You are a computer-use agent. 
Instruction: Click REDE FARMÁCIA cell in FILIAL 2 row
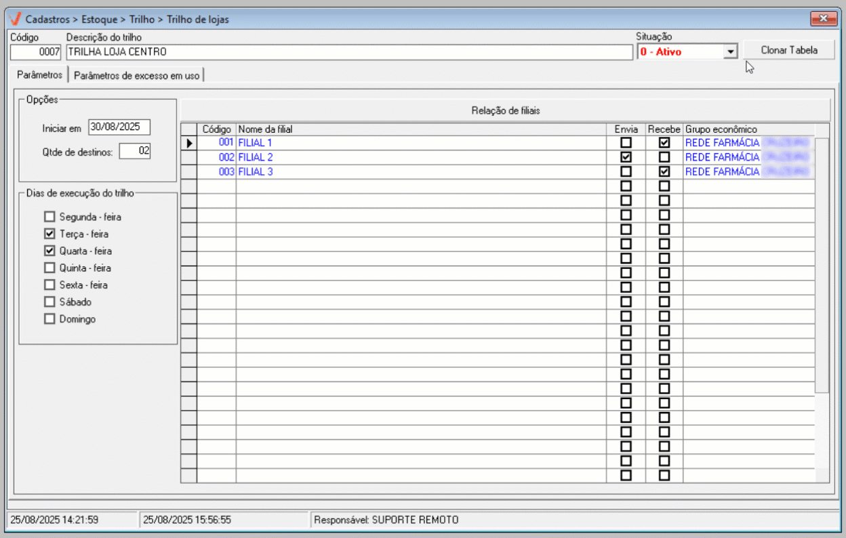pos(748,157)
